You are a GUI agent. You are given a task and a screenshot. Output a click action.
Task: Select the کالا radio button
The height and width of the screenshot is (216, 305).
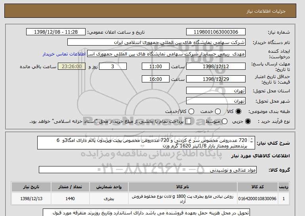click(238, 111)
